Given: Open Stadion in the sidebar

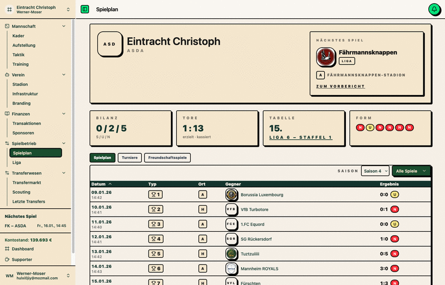Looking at the screenshot, I should click(20, 84).
